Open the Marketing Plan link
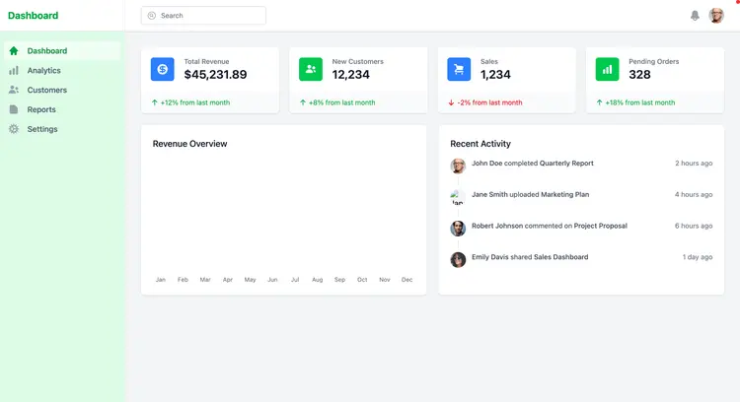 pos(565,194)
